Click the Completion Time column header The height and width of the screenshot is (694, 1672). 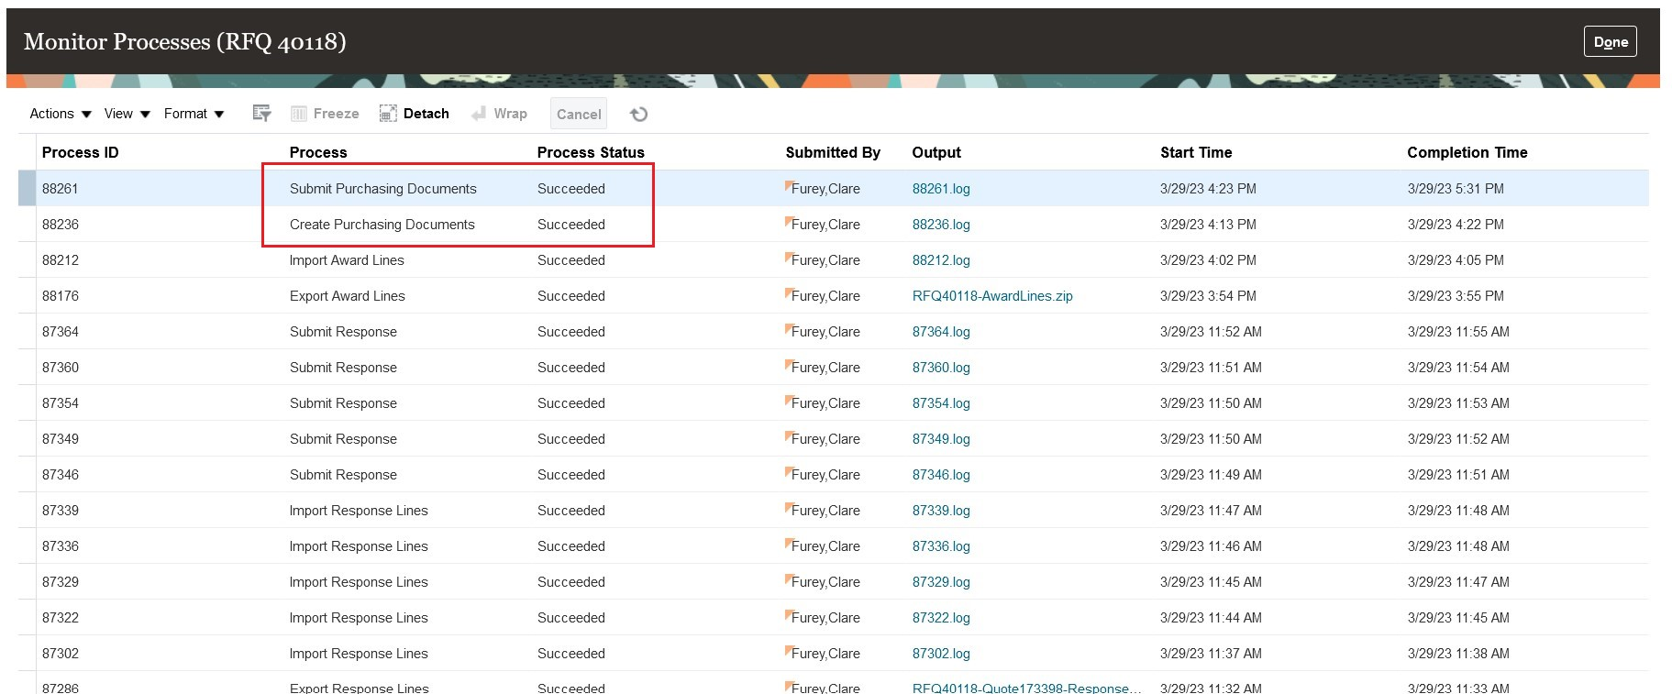click(x=1467, y=152)
